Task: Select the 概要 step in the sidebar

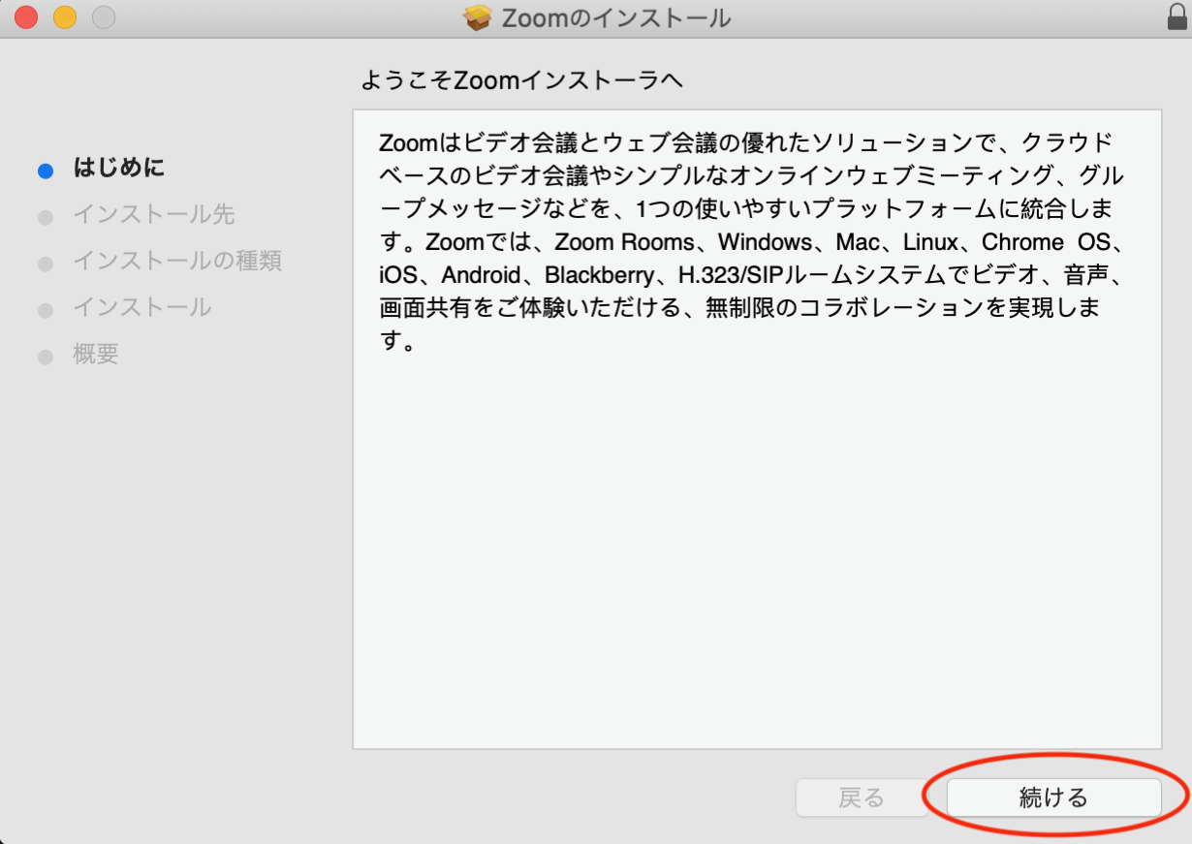Action: [x=96, y=354]
